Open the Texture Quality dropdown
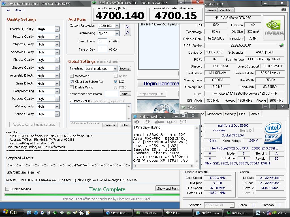Image resolution: width=290 pixels, height=217 pixels. click(57, 37)
